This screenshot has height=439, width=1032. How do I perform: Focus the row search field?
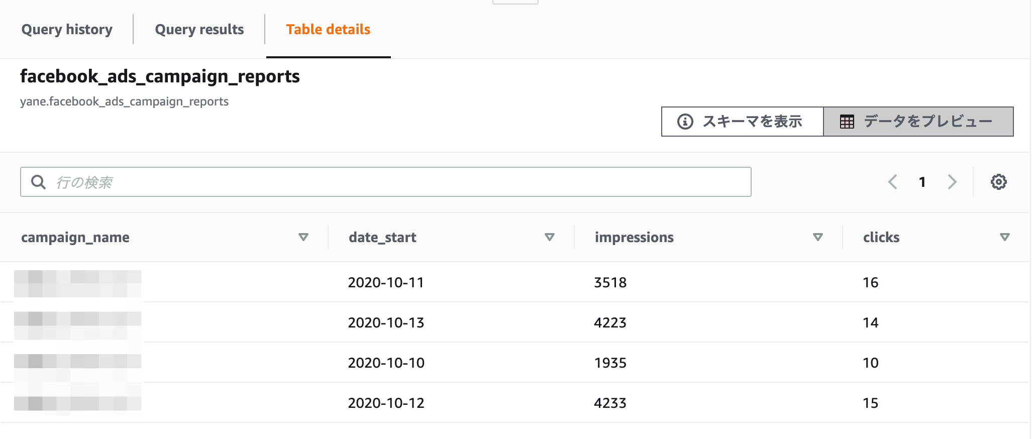386,182
